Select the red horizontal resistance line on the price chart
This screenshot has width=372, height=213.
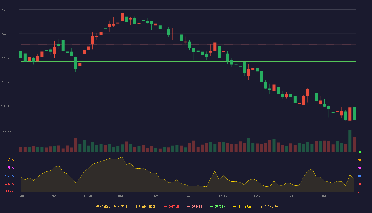[x=188, y=28]
